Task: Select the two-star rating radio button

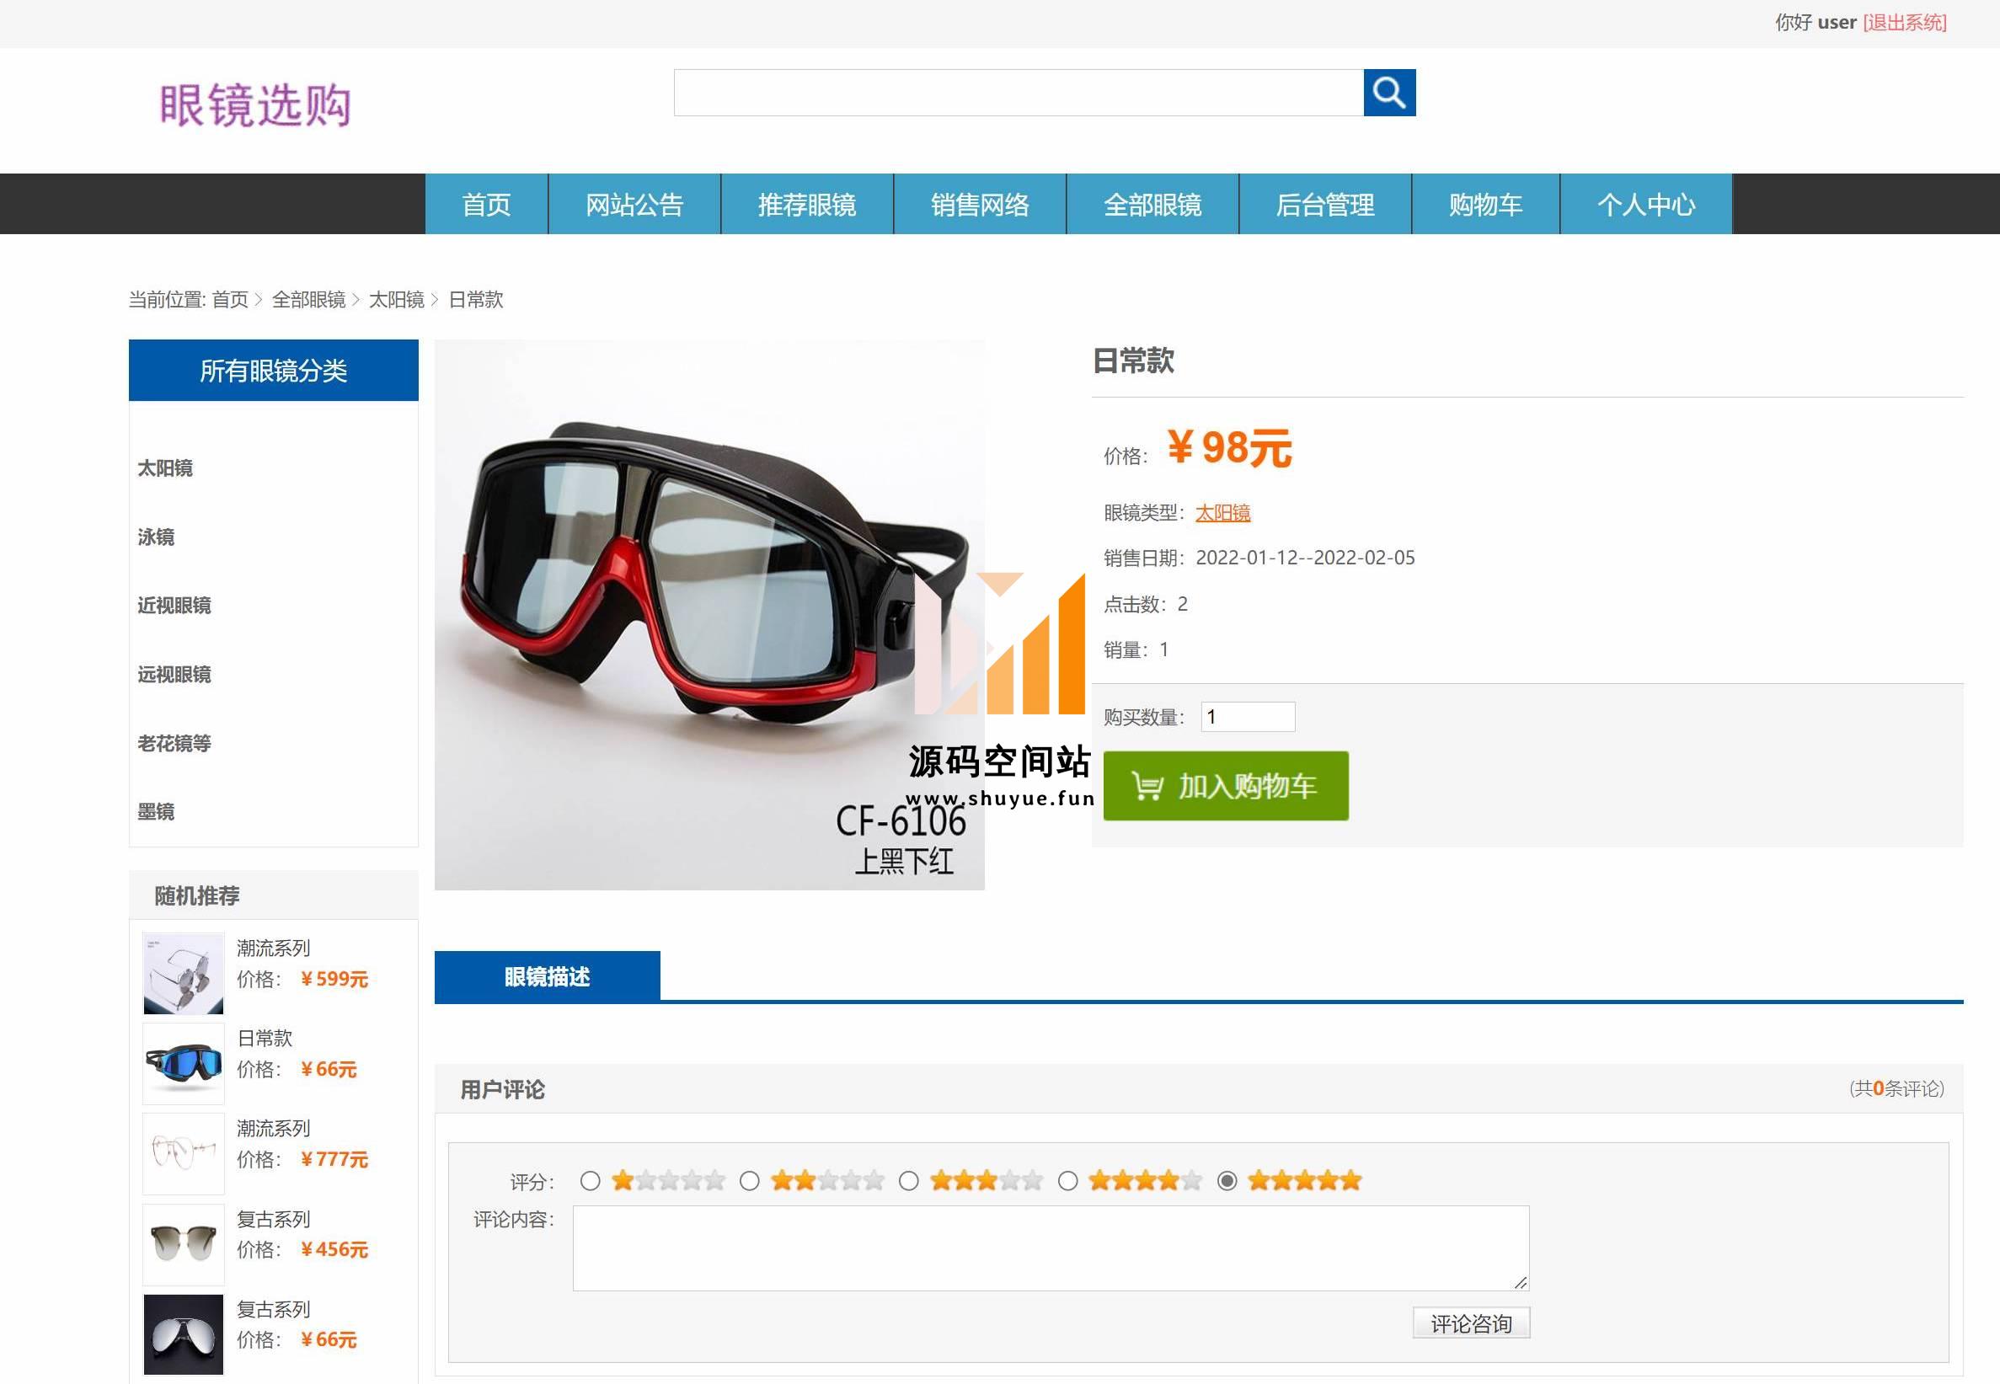Action: [749, 1181]
